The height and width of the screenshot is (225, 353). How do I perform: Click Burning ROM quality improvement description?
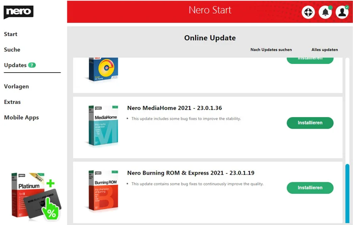(x=197, y=184)
